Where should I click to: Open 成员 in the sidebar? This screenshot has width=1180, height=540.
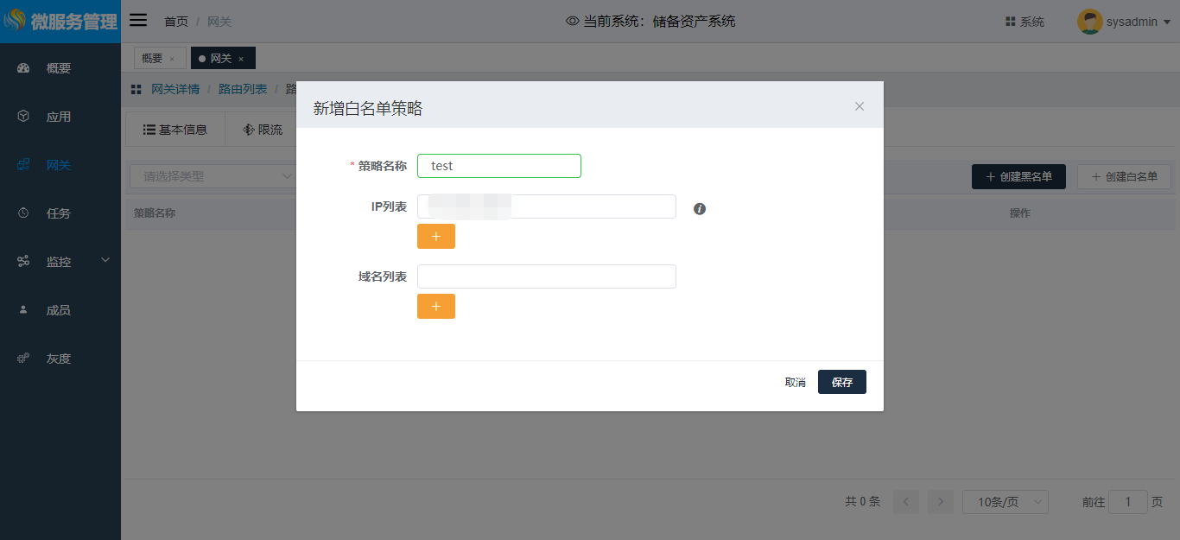click(59, 310)
